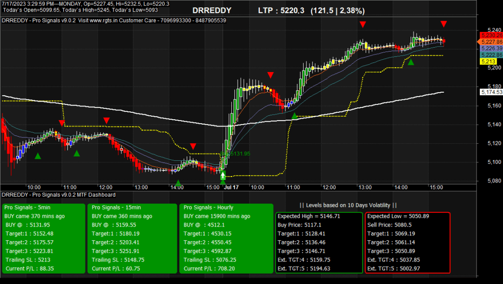Click the Pro Signals - 5min panel heading
This screenshot has height=284, width=503.
pyautogui.click(x=28, y=207)
